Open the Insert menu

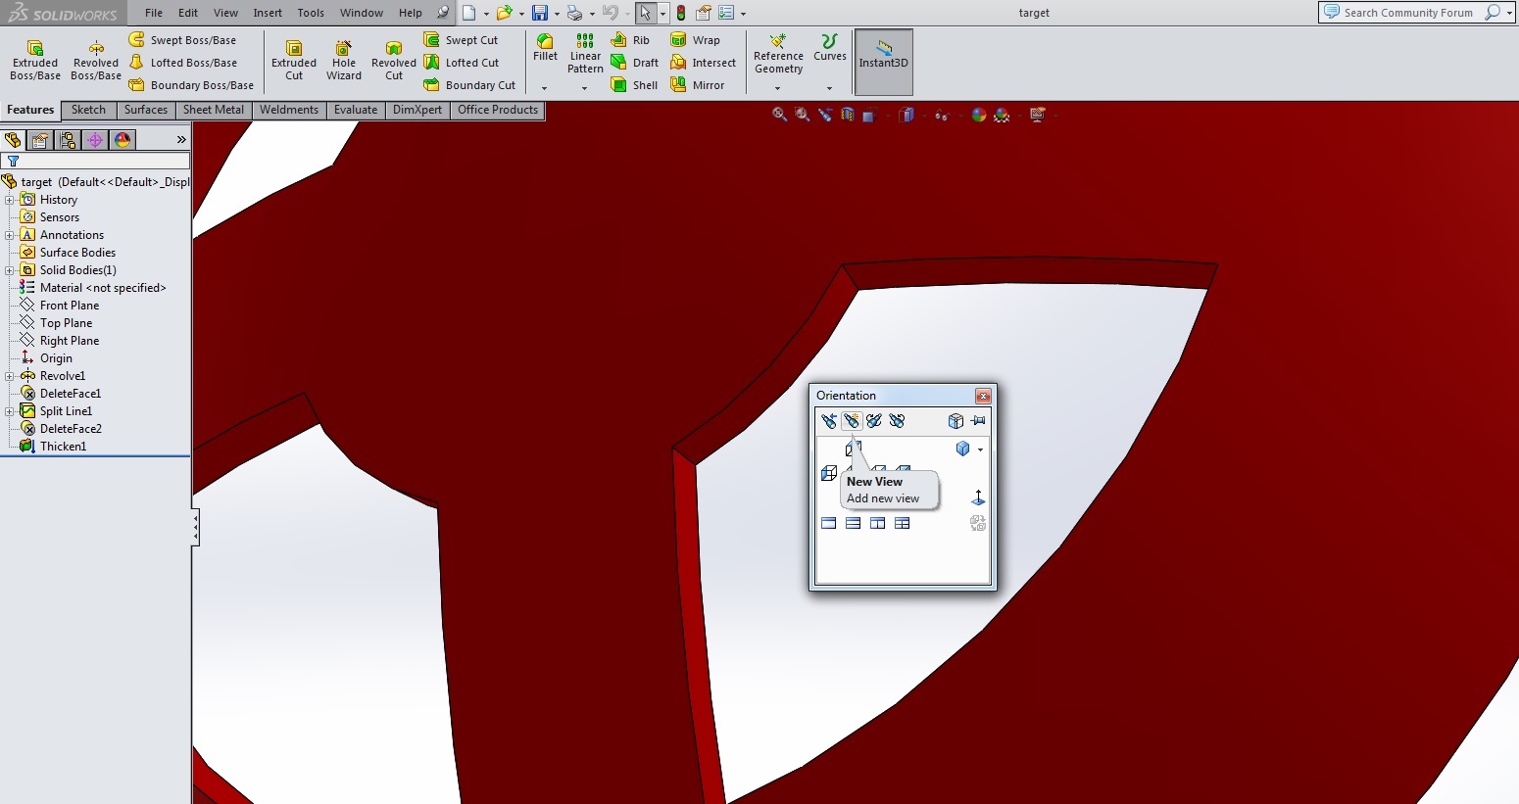[x=268, y=13]
